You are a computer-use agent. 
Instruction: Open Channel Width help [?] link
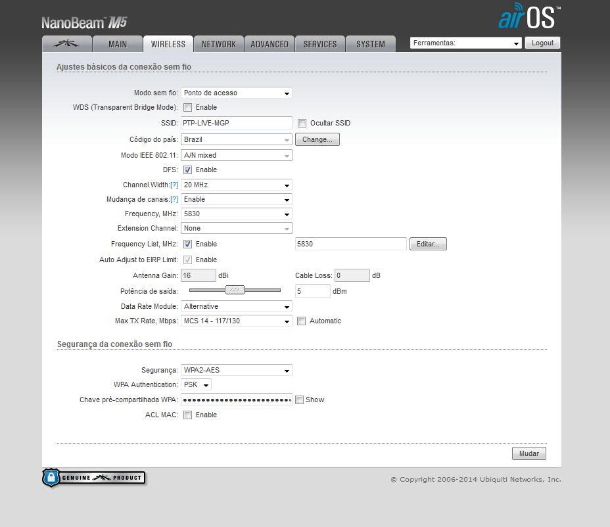[174, 185]
